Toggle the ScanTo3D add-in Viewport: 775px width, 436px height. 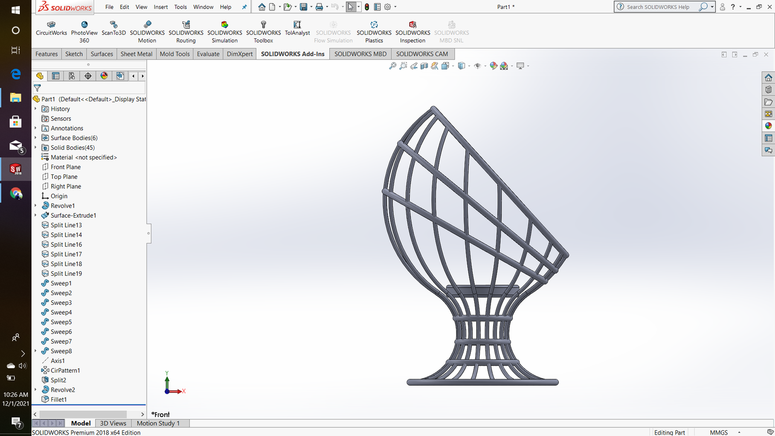coord(114,29)
